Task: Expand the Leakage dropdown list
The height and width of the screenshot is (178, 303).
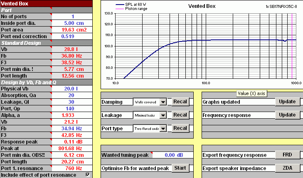Action: 163,115
